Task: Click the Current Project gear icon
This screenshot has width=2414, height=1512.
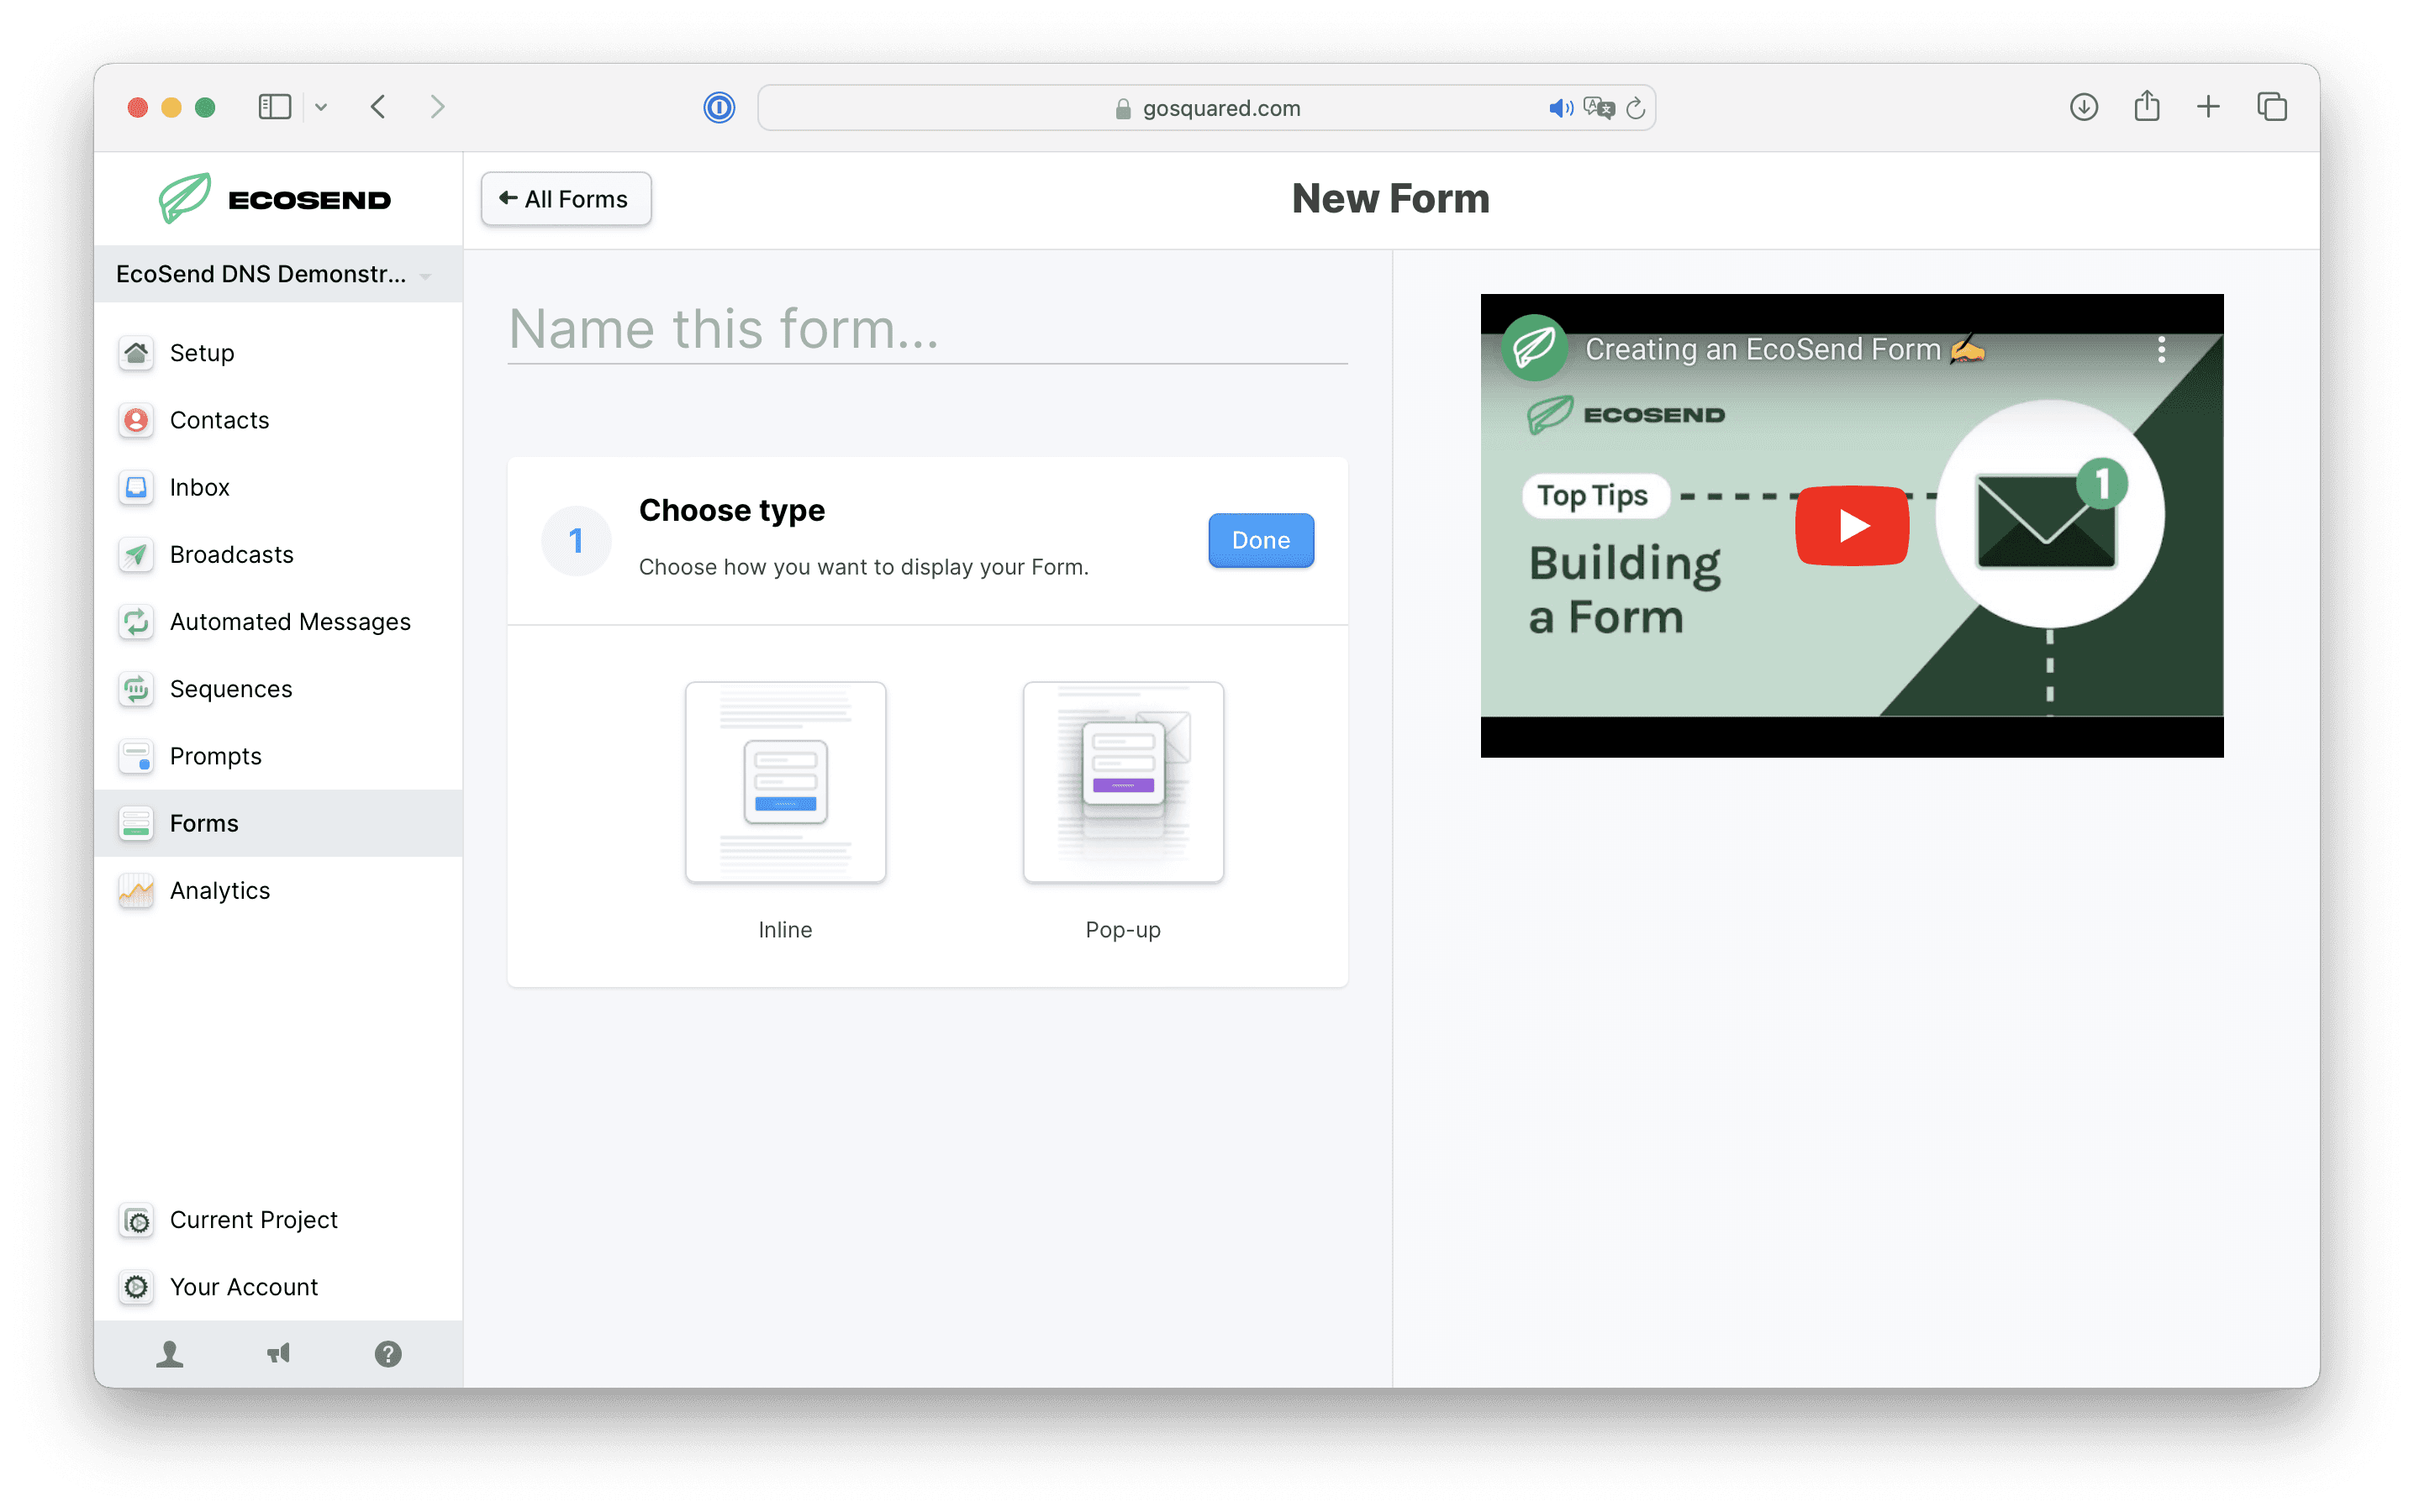Action: (136, 1220)
